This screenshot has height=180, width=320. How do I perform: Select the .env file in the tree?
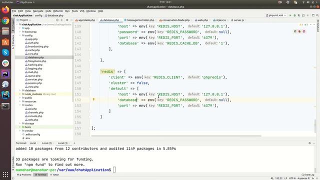click(27, 138)
